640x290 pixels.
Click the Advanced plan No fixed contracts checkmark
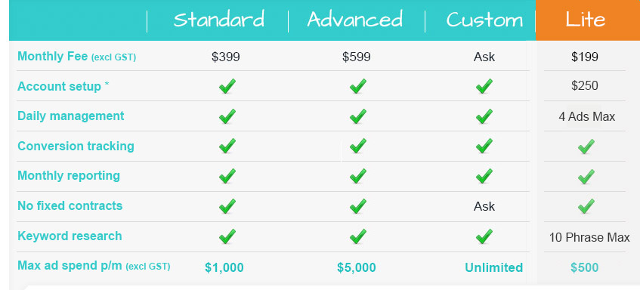point(357,206)
